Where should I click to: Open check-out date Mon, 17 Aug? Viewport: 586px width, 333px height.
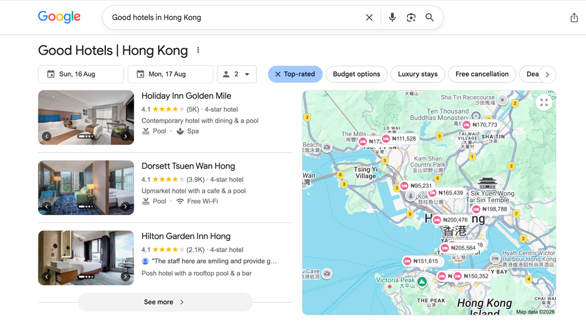tap(171, 74)
